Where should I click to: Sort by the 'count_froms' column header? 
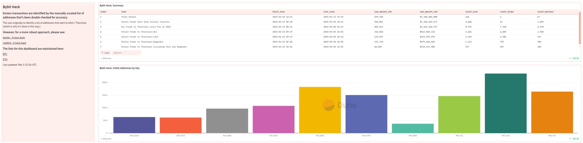(507, 12)
